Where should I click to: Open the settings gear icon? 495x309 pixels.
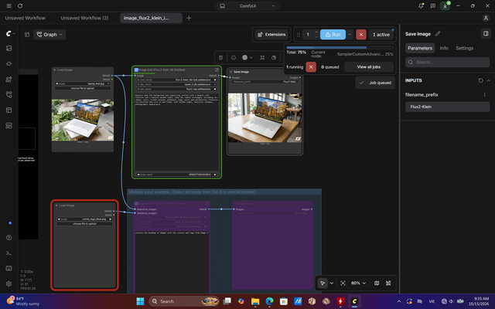pyautogui.click(x=9, y=284)
